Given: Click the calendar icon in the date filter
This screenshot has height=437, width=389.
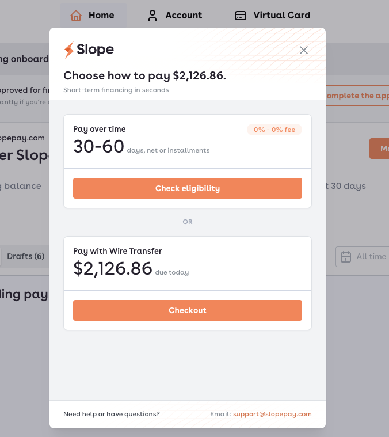Looking at the screenshot, I should pyautogui.click(x=346, y=256).
